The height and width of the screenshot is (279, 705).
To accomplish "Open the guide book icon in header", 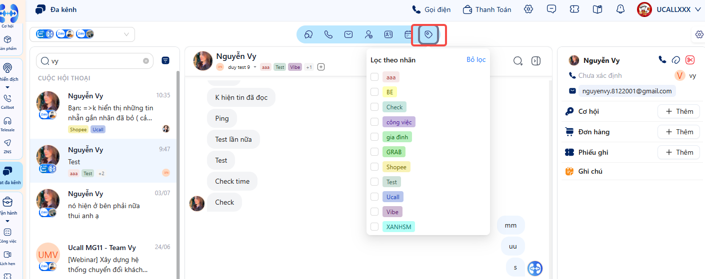I will [597, 9].
